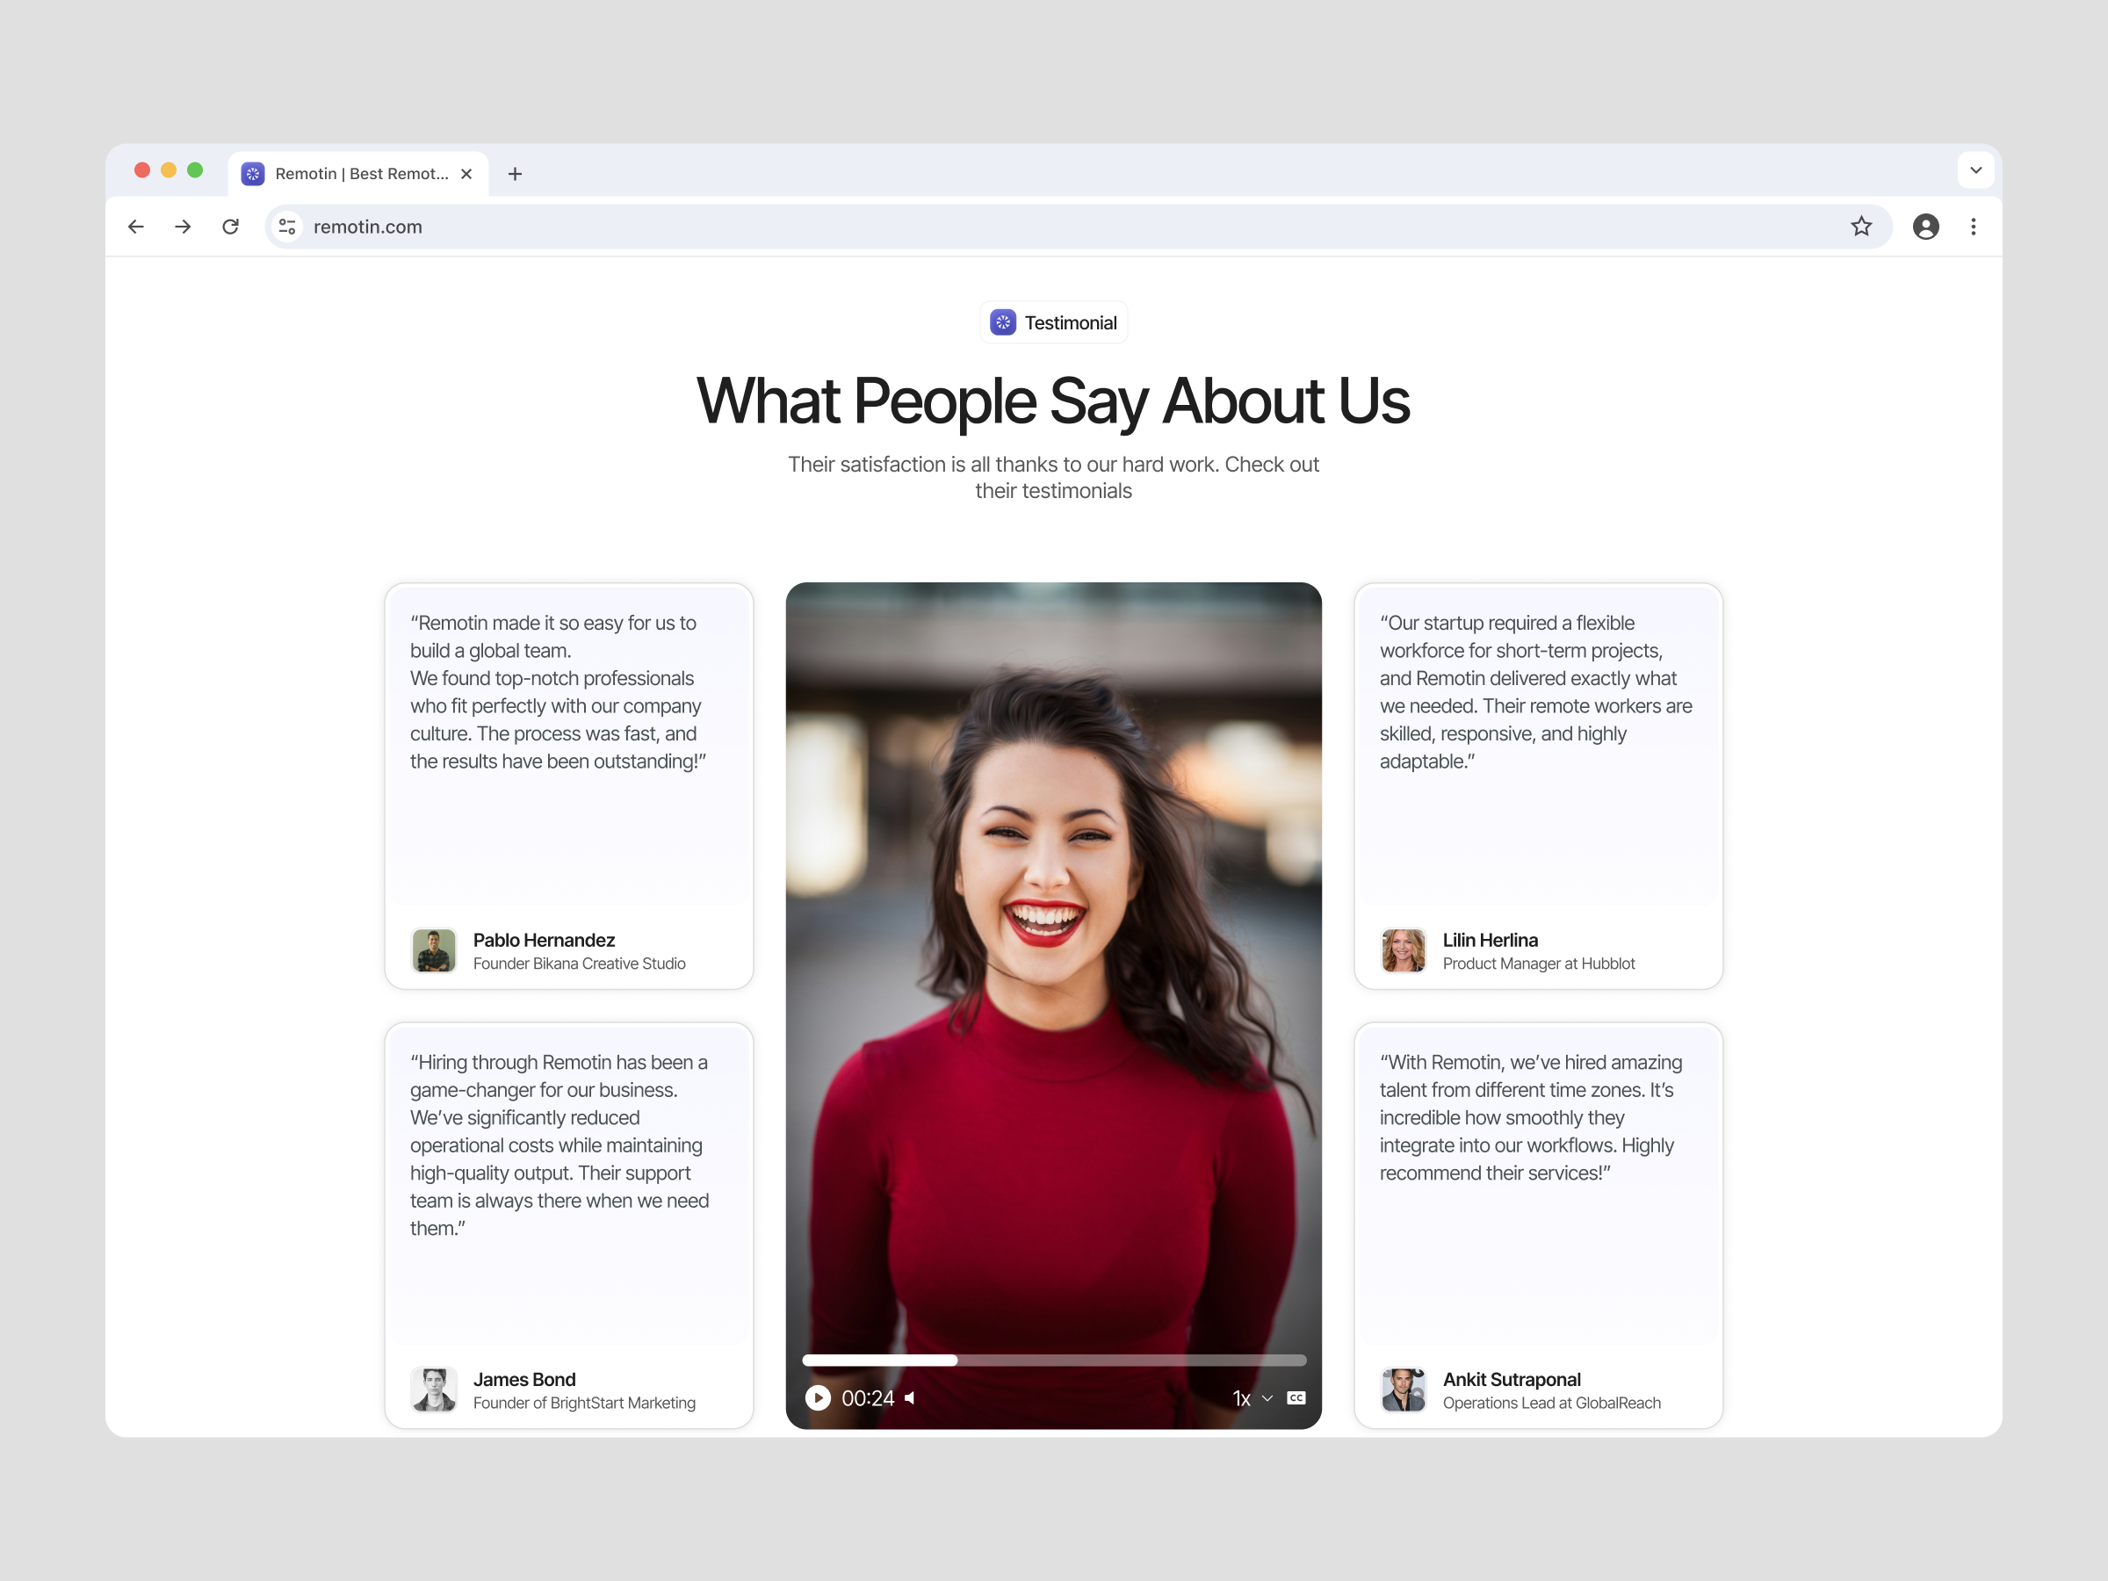Expand the tab search chevron

[1976, 170]
